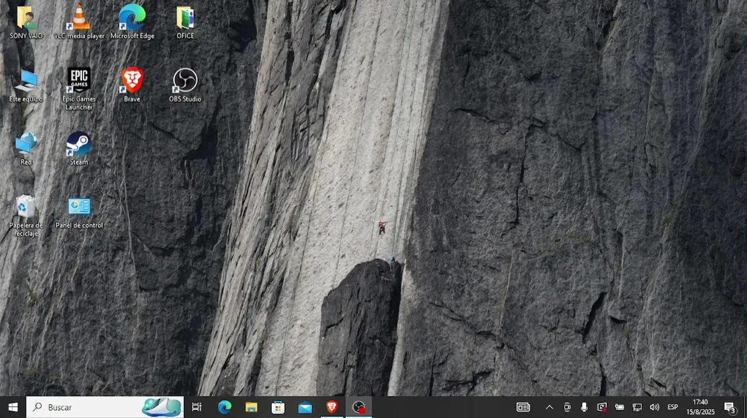Select the VLC media player shortcut
This screenshot has width=747, height=418.
point(79,22)
